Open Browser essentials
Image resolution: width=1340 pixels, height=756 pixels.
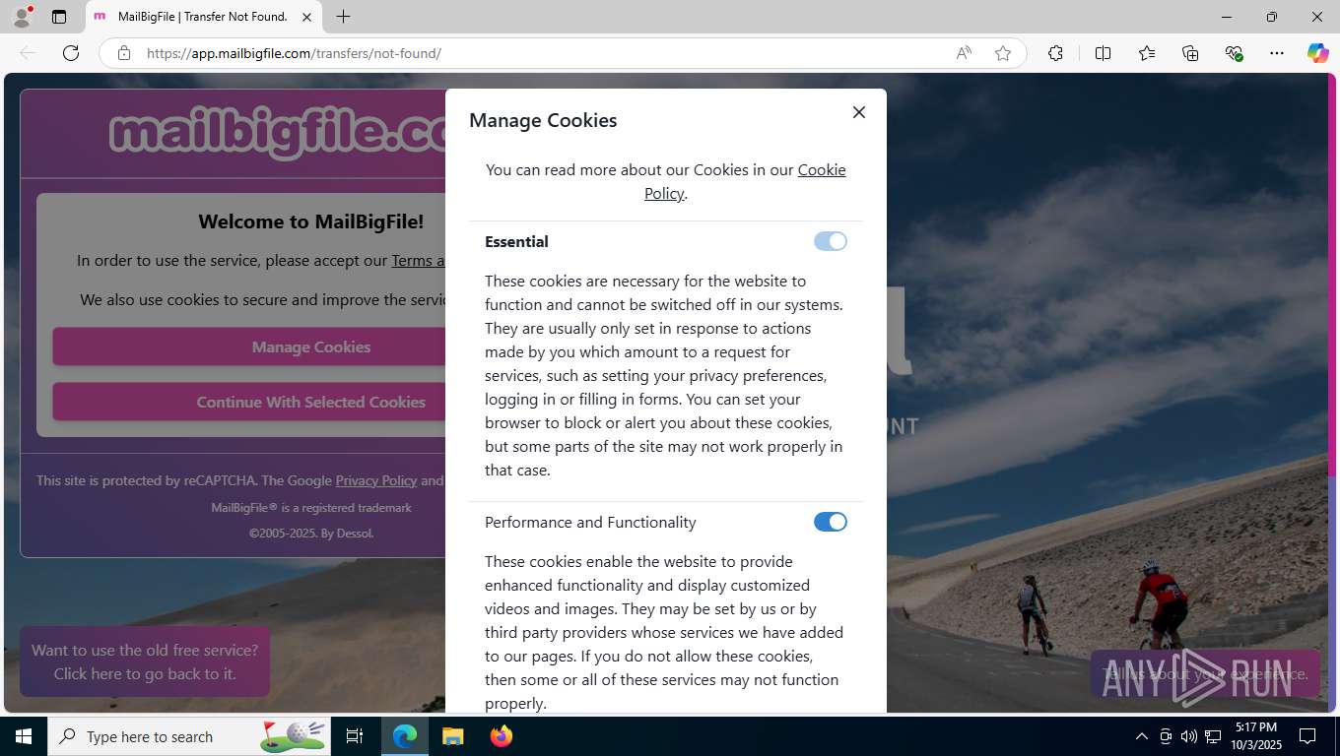pos(1234,53)
